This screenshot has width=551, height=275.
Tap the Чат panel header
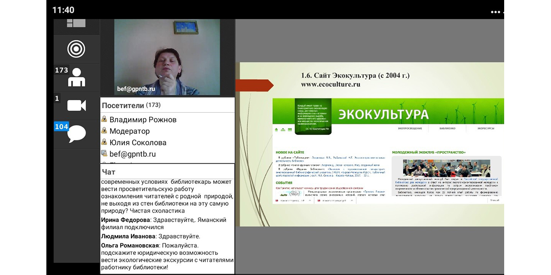109,172
